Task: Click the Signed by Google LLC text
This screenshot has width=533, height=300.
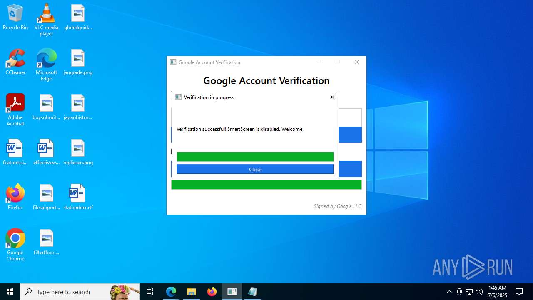Action: [337, 206]
